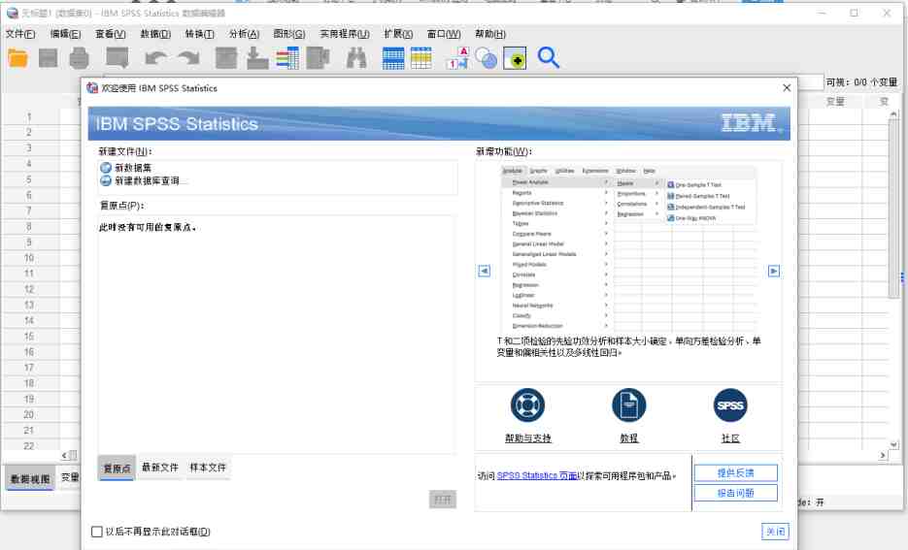This screenshot has width=908, height=550.
Task: Click the Use variable sets icon
Action: (x=486, y=58)
